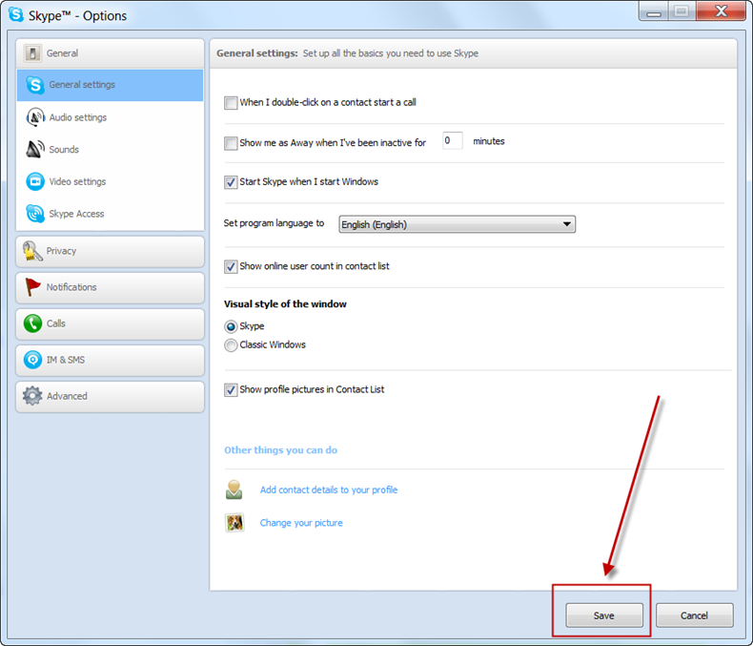
Task: Click the Audio settings headset icon
Action: click(35, 117)
